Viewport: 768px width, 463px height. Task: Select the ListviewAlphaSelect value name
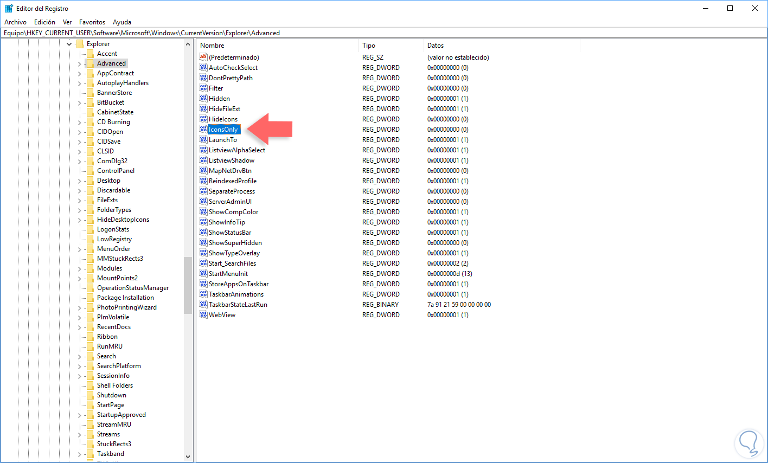pos(237,150)
